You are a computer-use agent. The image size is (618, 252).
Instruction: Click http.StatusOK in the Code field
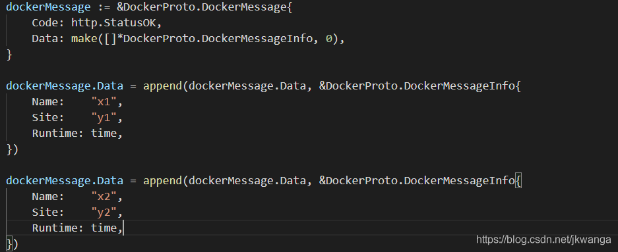pyautogui.click(x=113, y=23)
